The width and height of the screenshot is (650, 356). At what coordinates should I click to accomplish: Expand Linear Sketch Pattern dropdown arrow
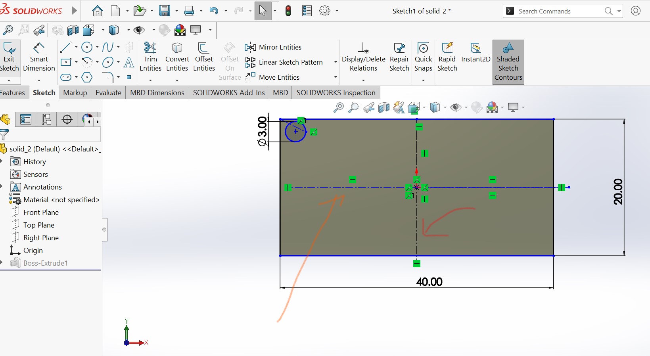[336, 62]
